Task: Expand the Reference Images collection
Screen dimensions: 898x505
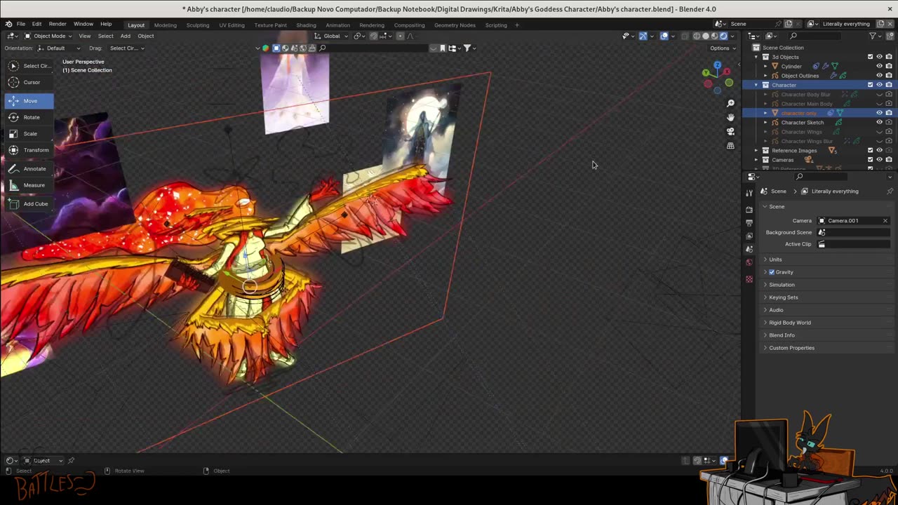Action: (756, 151)
